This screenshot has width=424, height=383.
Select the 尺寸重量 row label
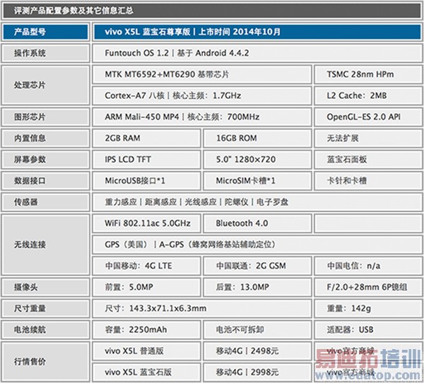(45, 309)
